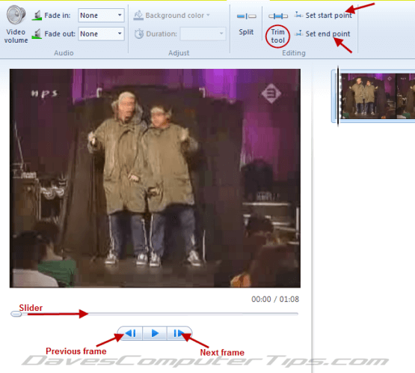
Task: Click the video preview monitor
Action: 155,178
